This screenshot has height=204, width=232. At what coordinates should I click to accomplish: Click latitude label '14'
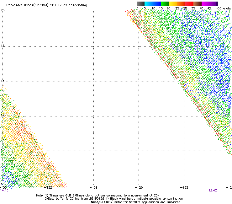[x=3, y=115]
